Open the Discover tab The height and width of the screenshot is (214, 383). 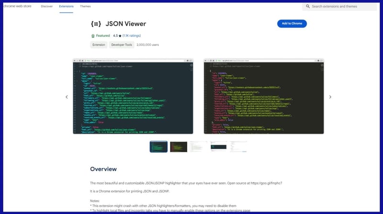click(x=47, y=7)
